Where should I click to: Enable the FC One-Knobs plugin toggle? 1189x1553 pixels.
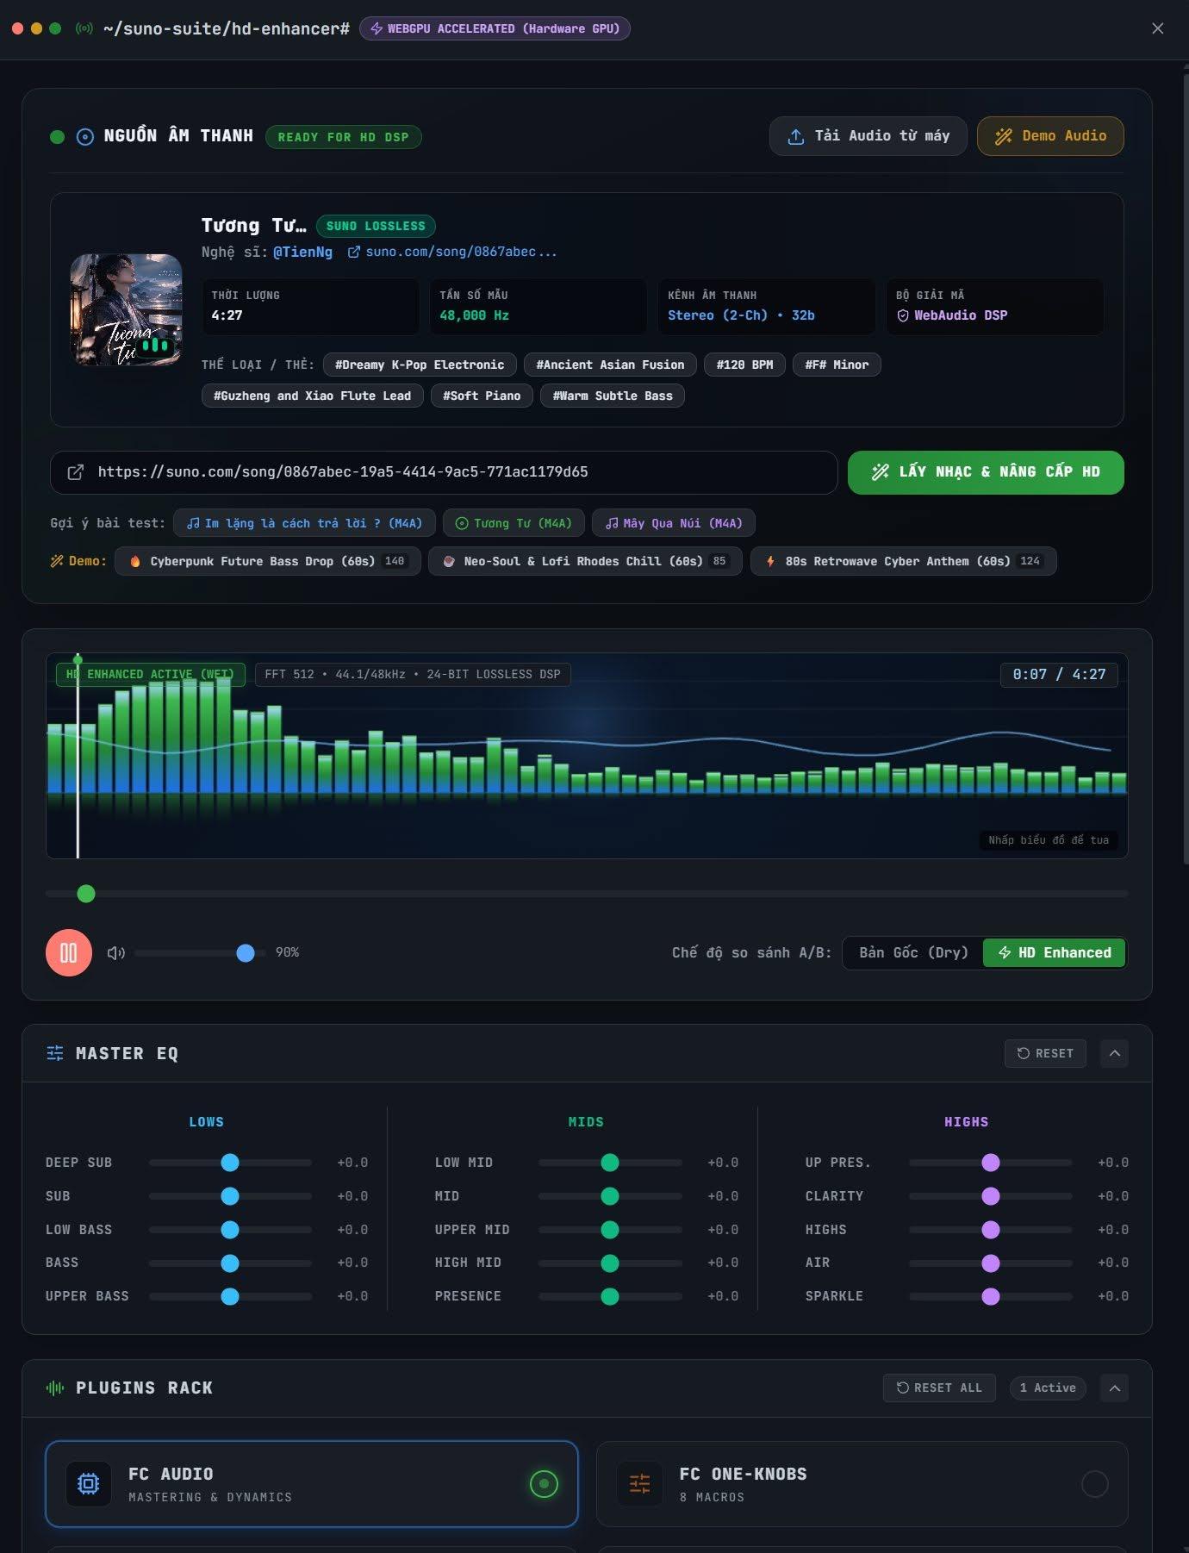1094,1483
